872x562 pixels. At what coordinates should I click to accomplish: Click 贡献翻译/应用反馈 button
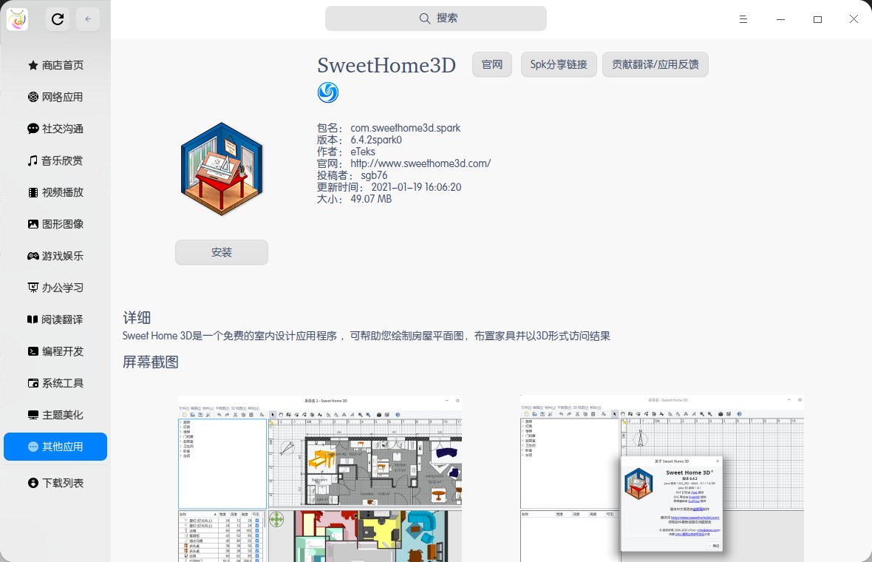pyautogui.click(x=655, y=64)
